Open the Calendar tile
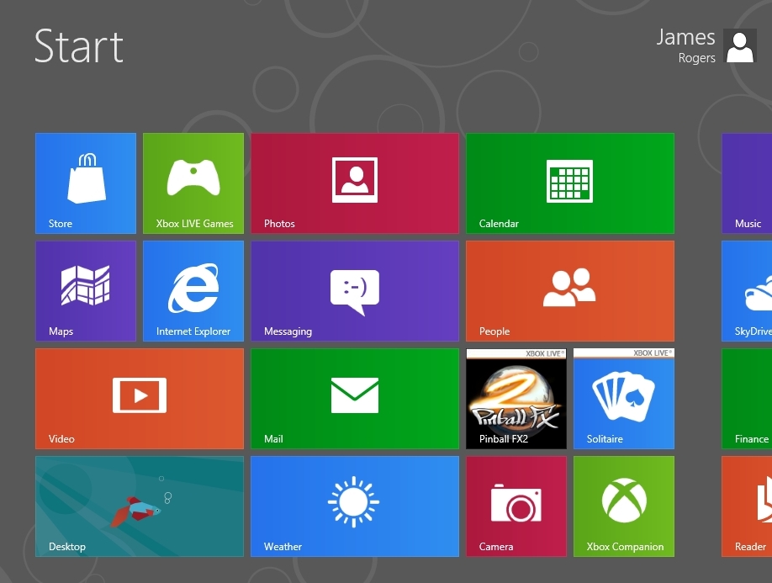772x583 pixels. pos(570,183)
